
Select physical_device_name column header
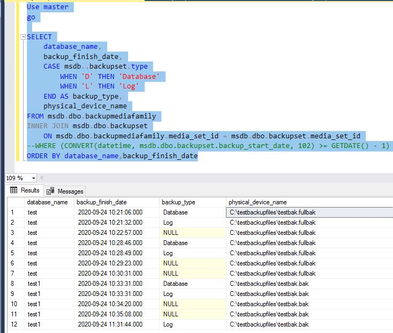coord(309,202)
